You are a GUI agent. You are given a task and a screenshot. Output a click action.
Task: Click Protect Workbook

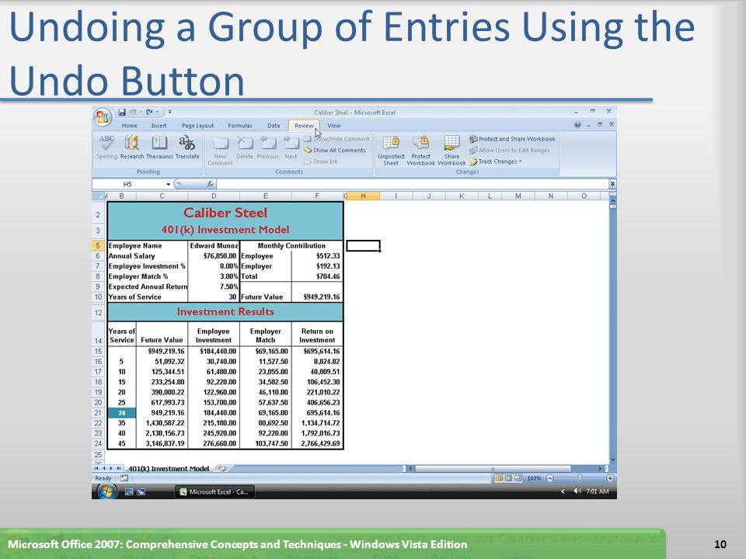pyautogui.click(x=420, y=151)
